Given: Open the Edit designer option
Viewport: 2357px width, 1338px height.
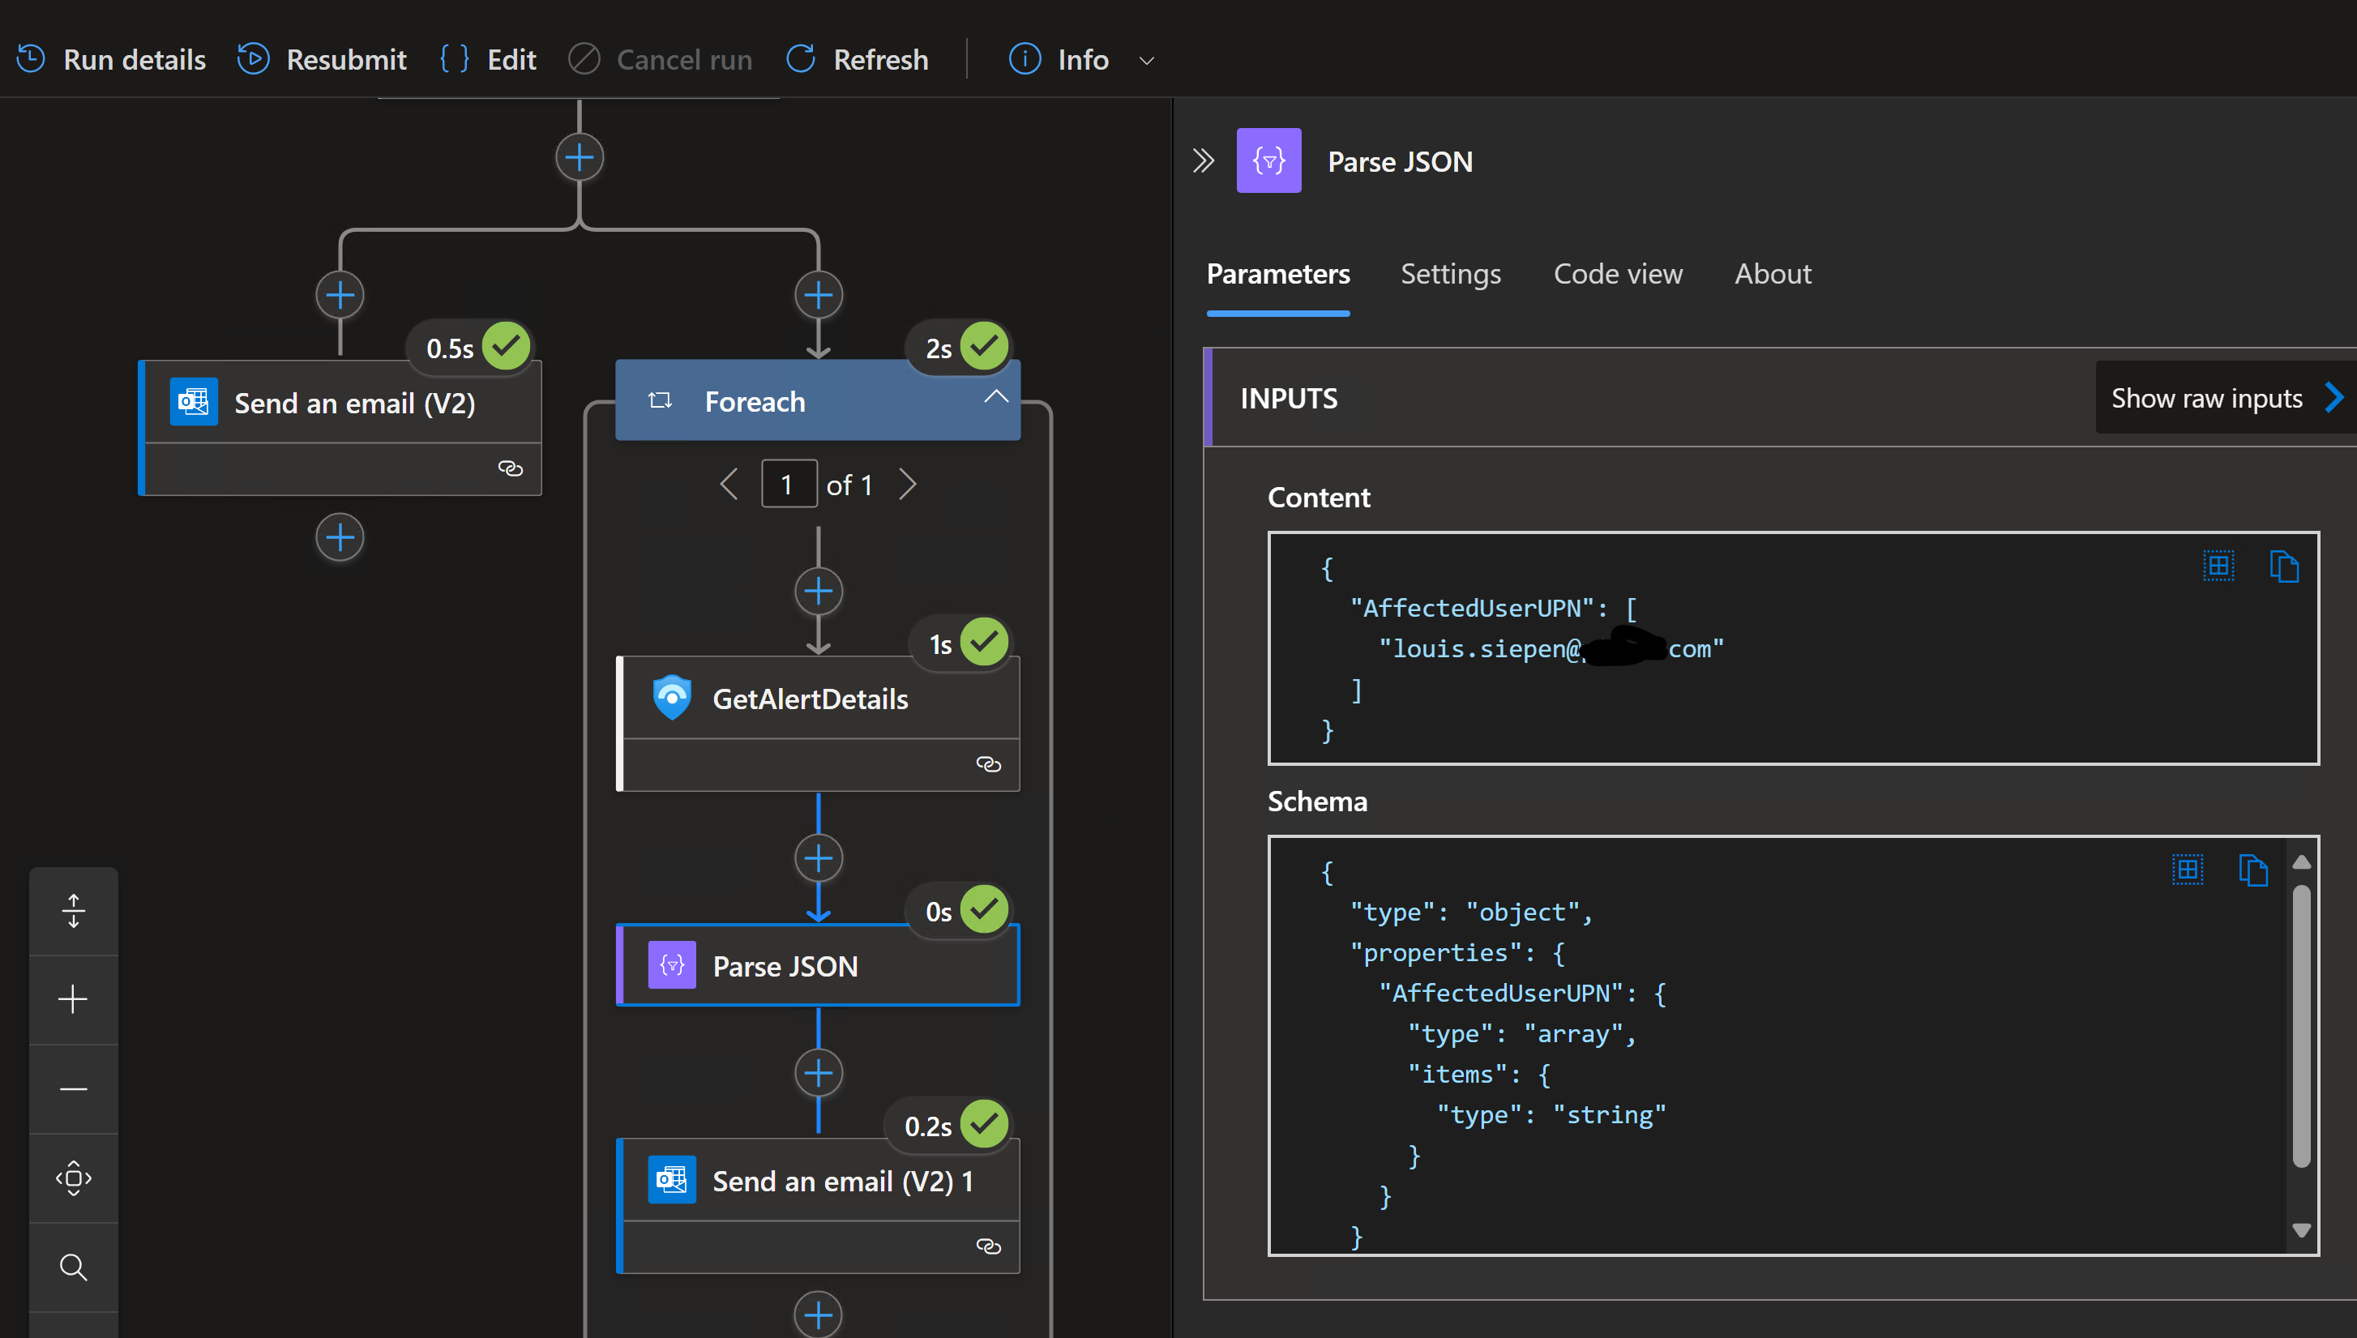Looking at the screenshot, I should pyautogui.click(x=488, y=60).
